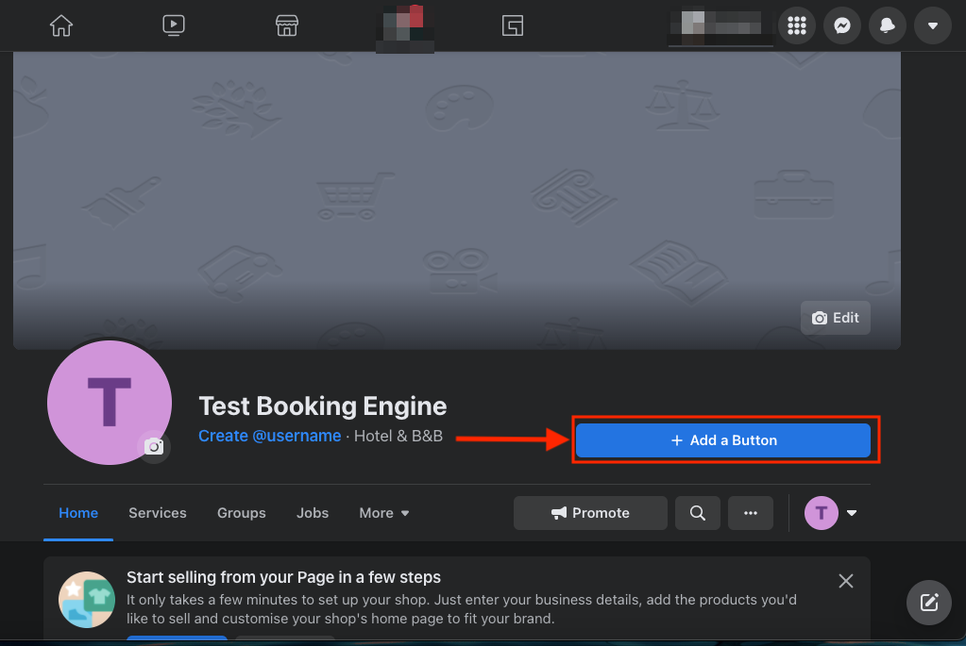Open Messenger
This screenshot has width=966, height=646.
841,25
